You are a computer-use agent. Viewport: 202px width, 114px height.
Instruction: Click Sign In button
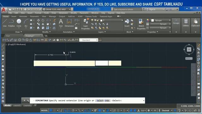tap(151, 9)
